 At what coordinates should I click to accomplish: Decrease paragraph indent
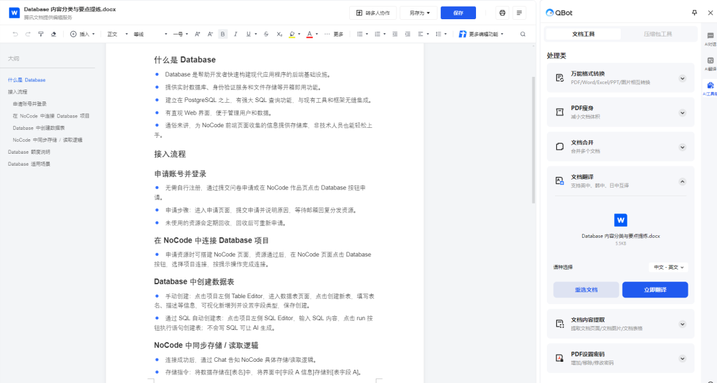pyautogui.click(x=395, y=34)
